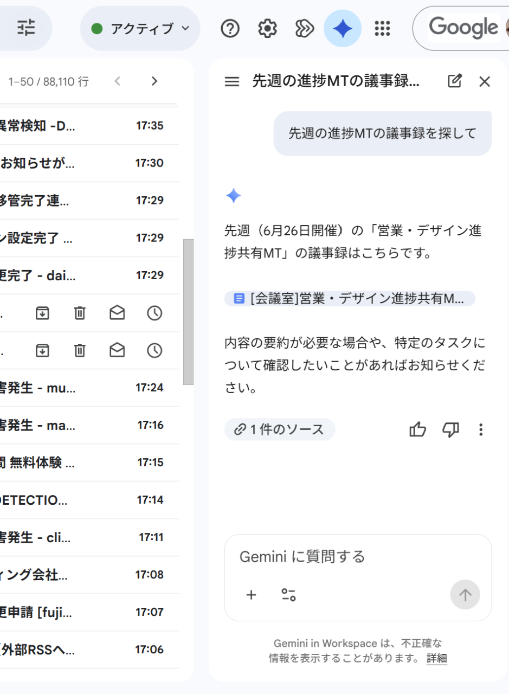Image resolution: width=509 pixels, height=694 pixels.
Task: Click the double-arrow icon next to settings gear
Action: tap(305, 28)
